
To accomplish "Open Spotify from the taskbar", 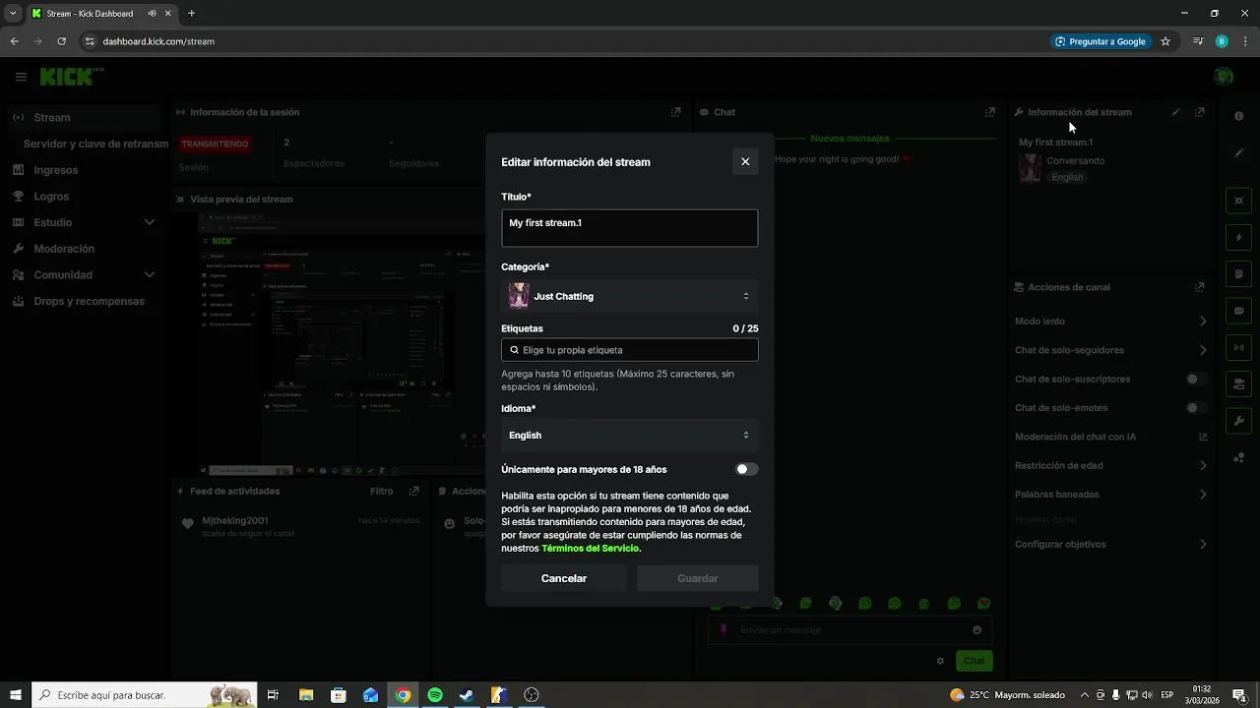I will [435, 695].
